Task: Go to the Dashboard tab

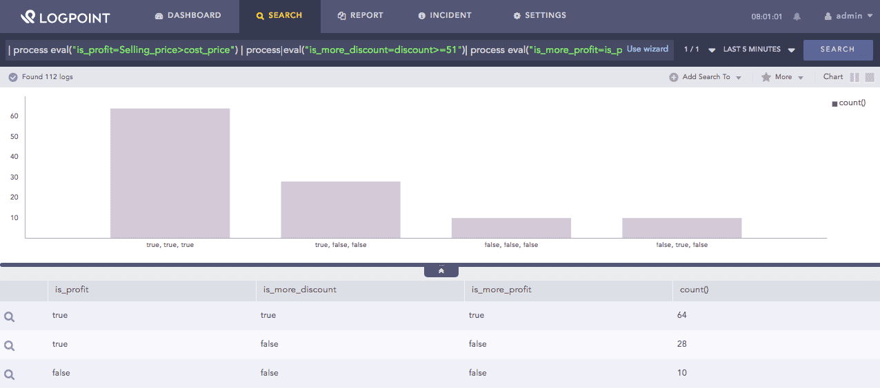Action: point(188,16)
